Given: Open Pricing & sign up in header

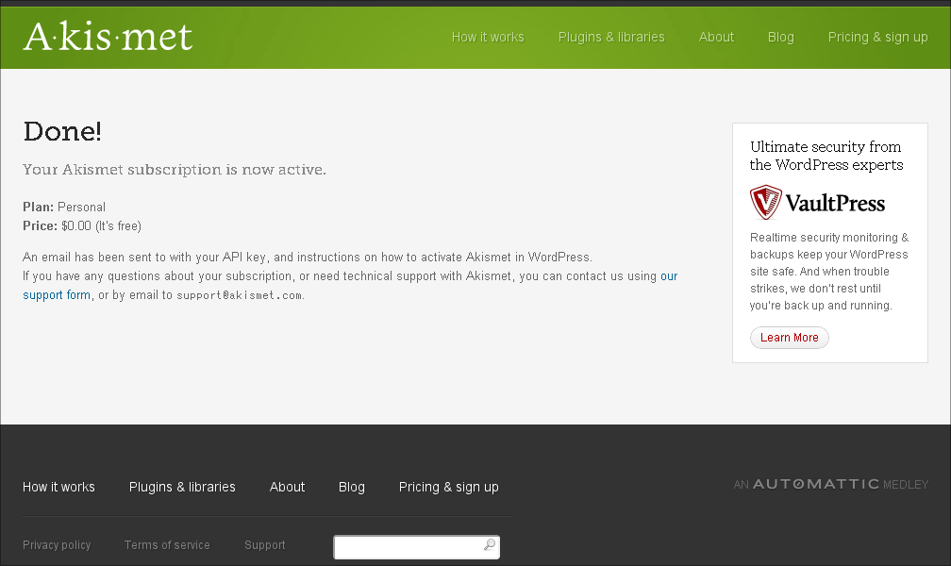Looking at the screenshot, I should click(x=877, y=37).
